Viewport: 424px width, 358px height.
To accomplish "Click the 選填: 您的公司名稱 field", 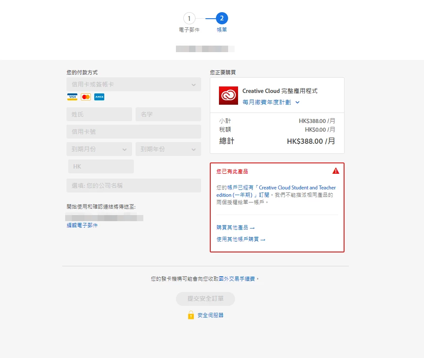I will pos(133,186).
